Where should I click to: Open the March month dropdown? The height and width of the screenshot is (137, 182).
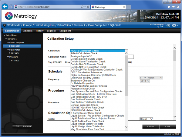pyautogui.click(x=155, y=78)
